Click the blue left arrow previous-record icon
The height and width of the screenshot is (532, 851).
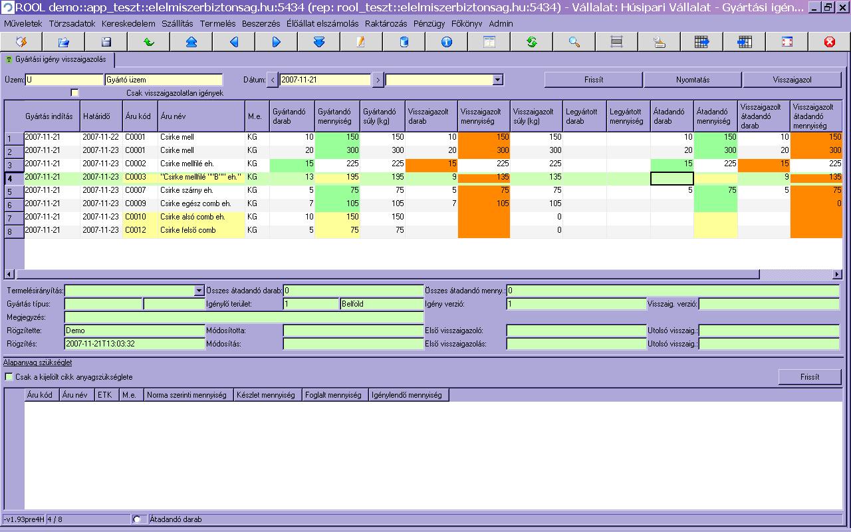tap(234, 42)
